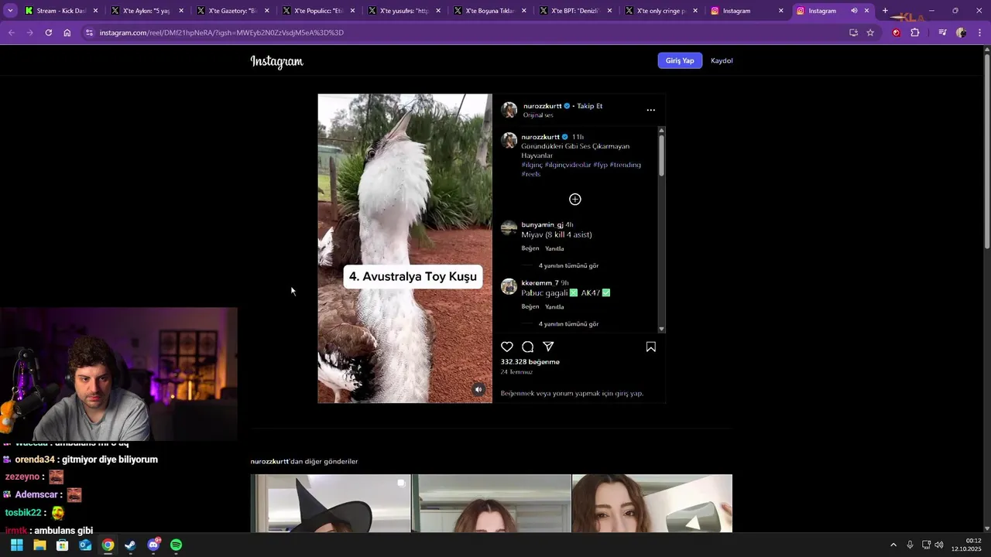The image size is (991, 557).
Task: Switch to the X'te Boşuna Tıklama tab
Action: pos(489,11)
